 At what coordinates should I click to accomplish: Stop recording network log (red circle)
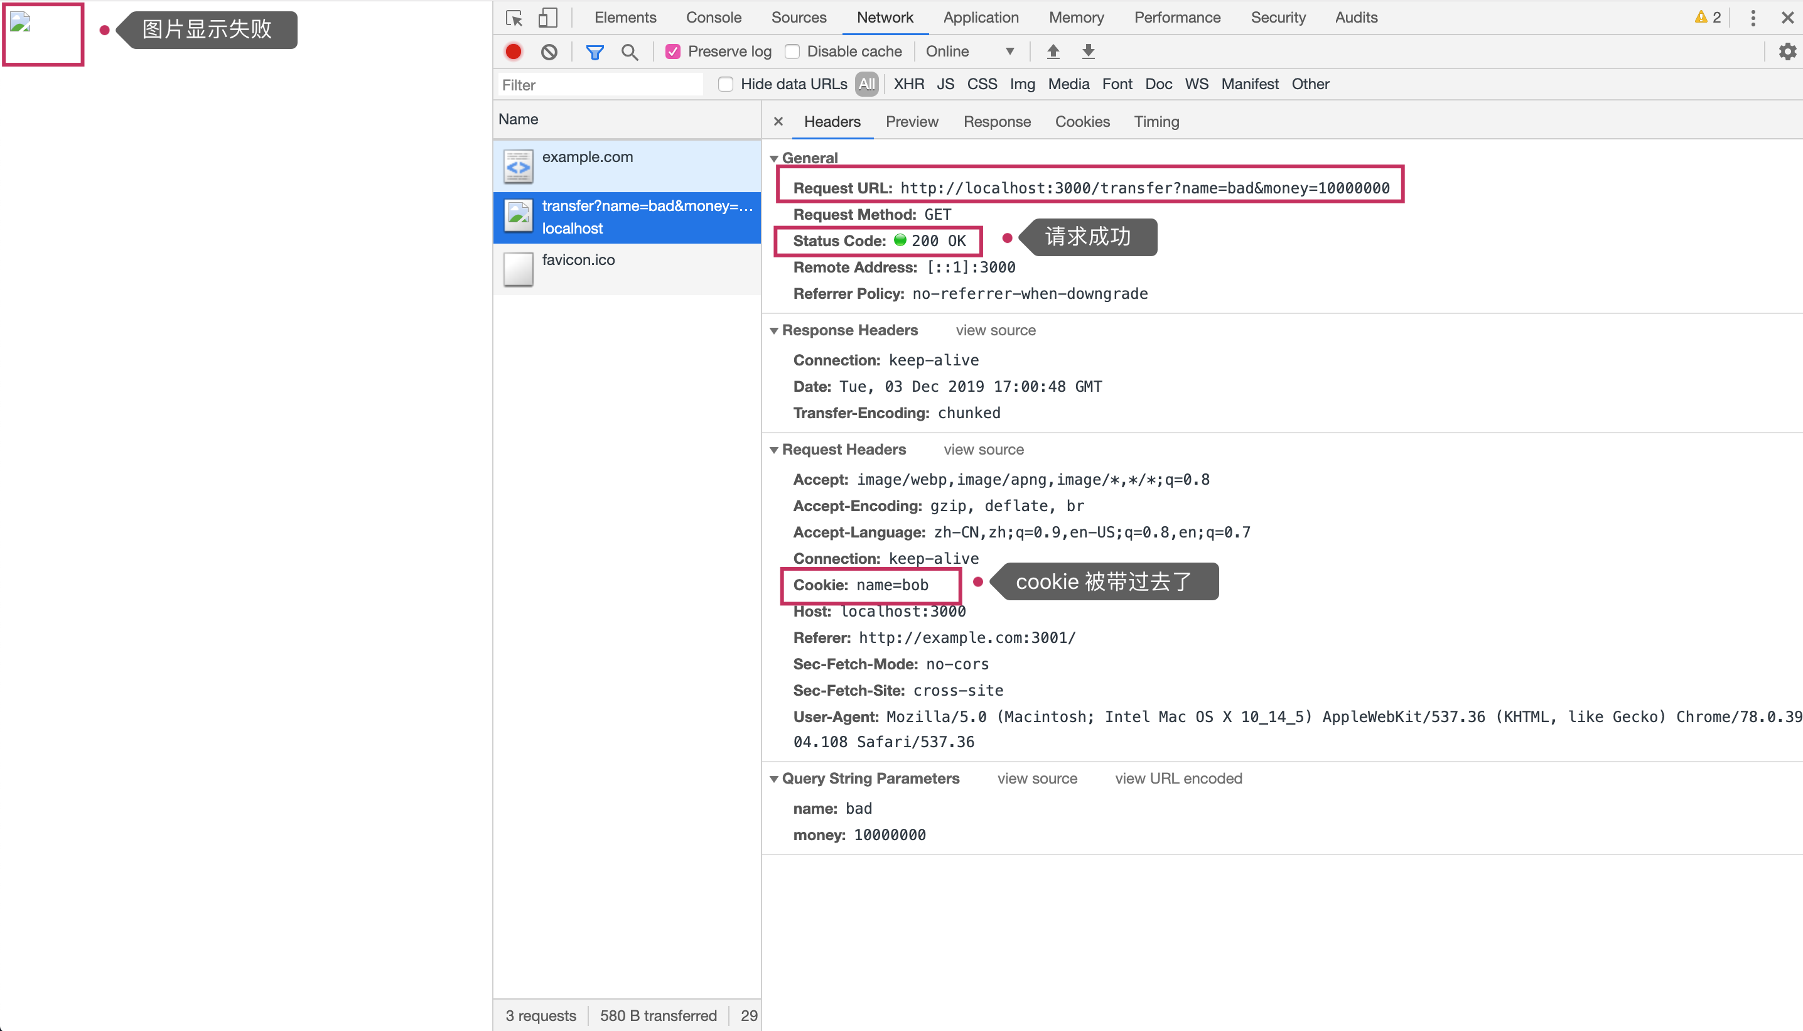tap(514, 51)
